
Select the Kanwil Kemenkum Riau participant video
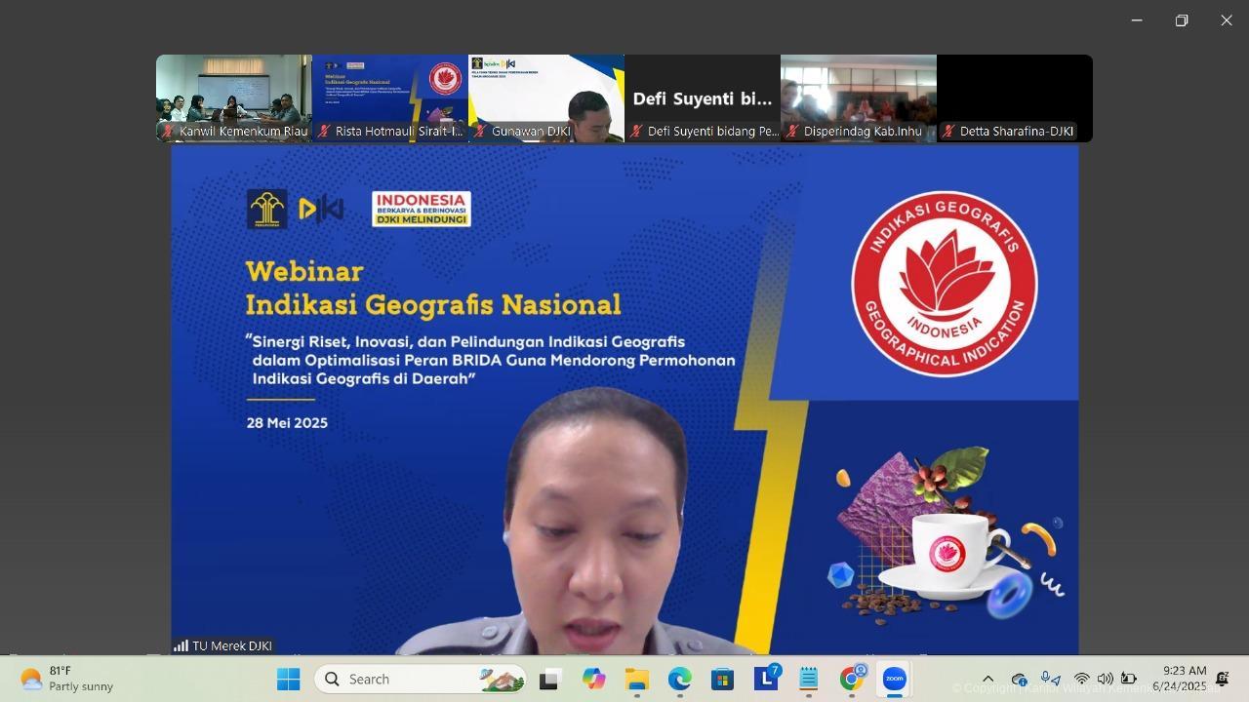(x=234, y=97)
